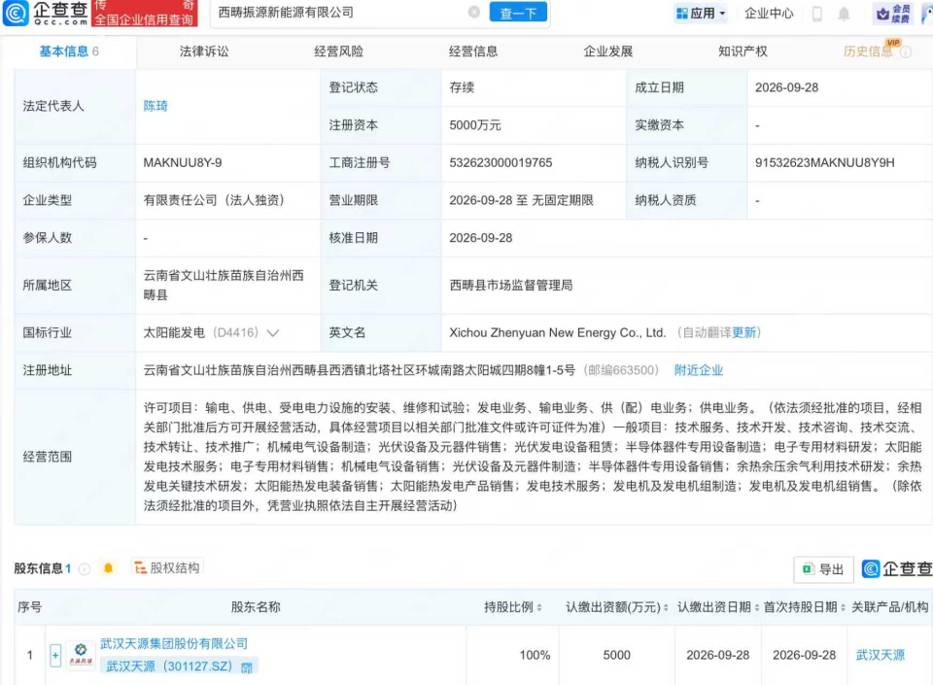The width and height of the screenshot is (933, 685).
Task: Click the 导出 export button
Action: tap(824, 569)
